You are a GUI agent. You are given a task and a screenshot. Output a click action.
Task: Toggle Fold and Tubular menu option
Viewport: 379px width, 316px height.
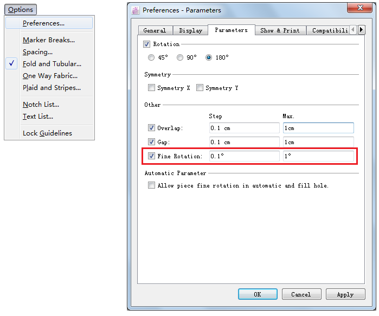[x=52, y=64]
